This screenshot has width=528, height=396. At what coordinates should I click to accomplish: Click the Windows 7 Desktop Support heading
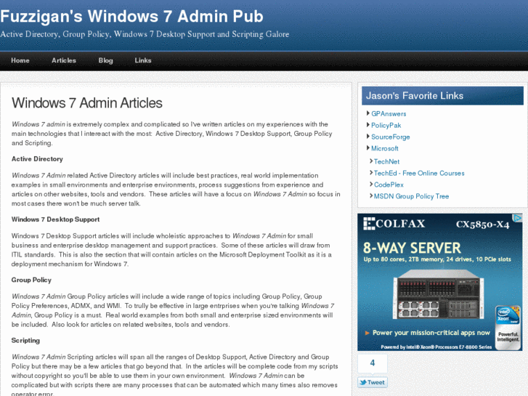point(56,219)
